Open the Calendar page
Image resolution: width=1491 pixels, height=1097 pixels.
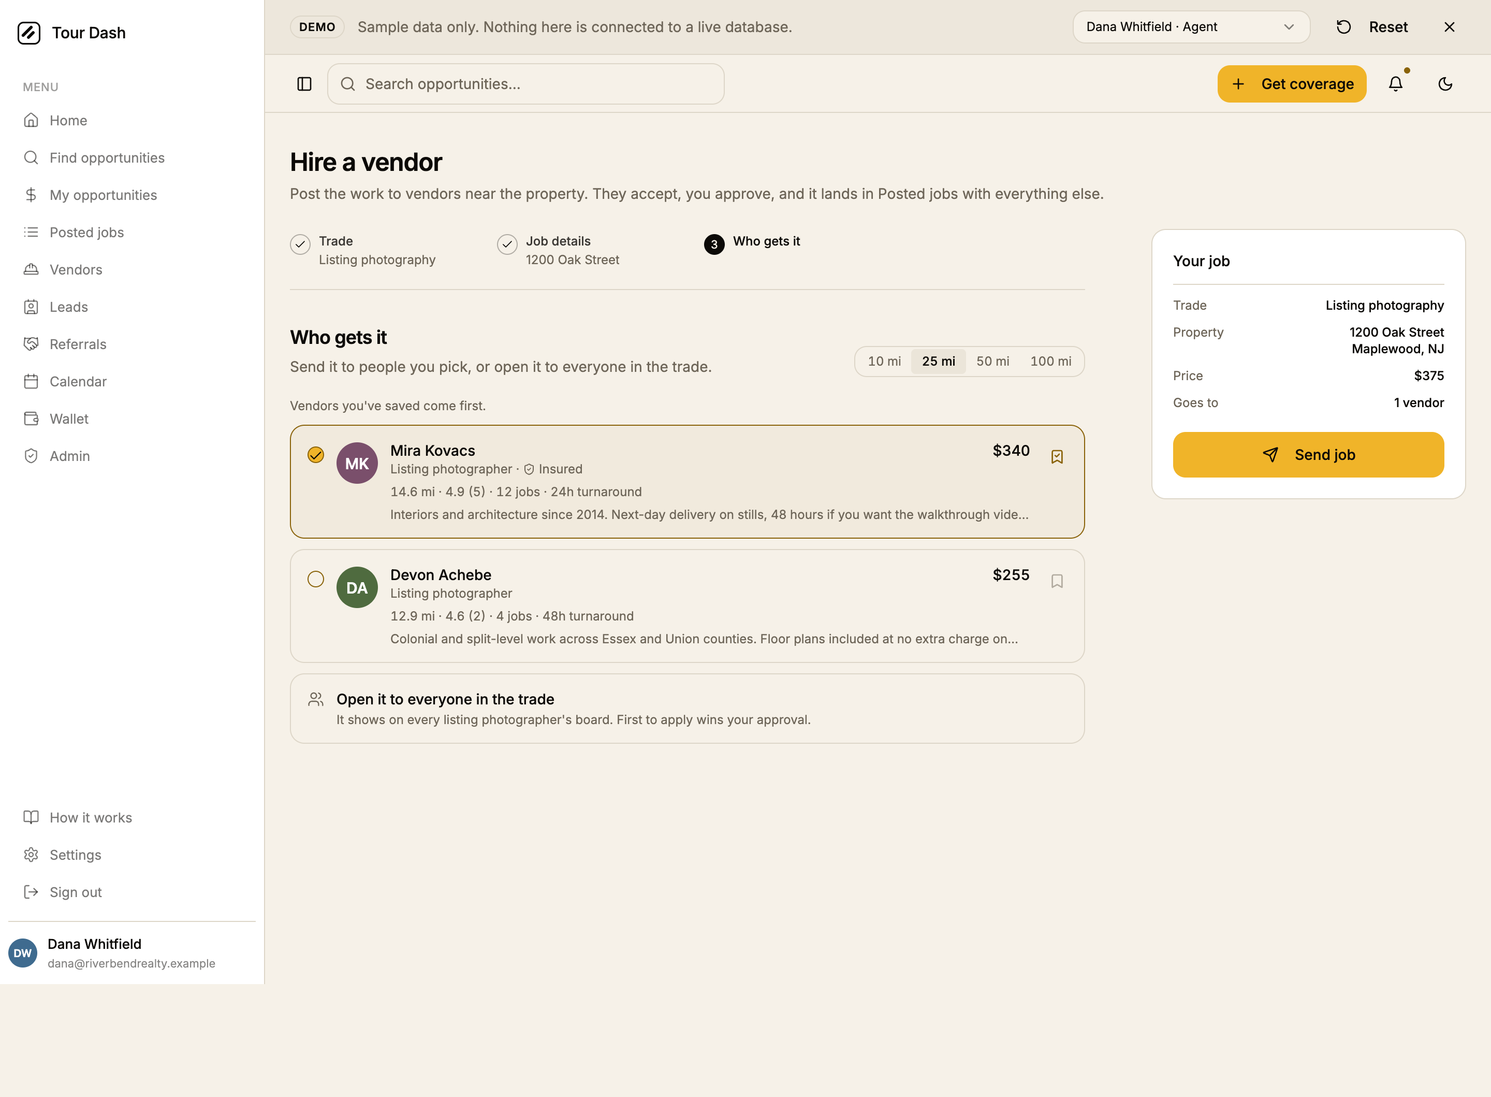pyautogui.click(x=131, y=381)
